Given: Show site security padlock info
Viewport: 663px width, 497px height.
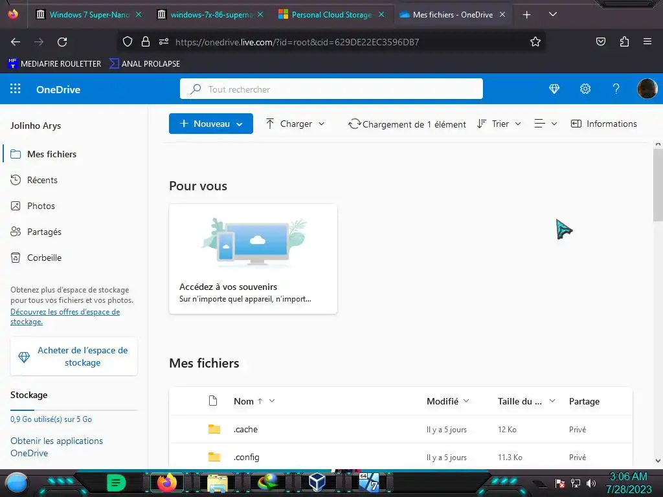Looking at the screenshot, I should (146, 41).
